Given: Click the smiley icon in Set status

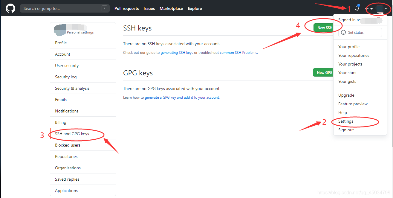Looking at the screenshot, I should click(343, 32).
